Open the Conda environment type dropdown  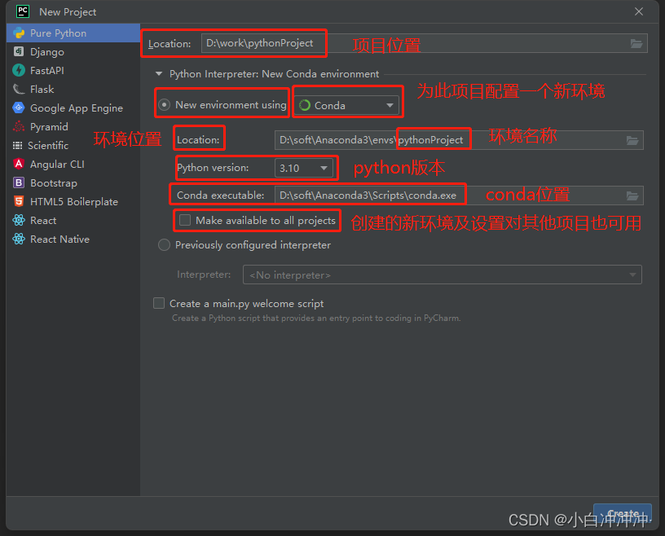(346, 105)
